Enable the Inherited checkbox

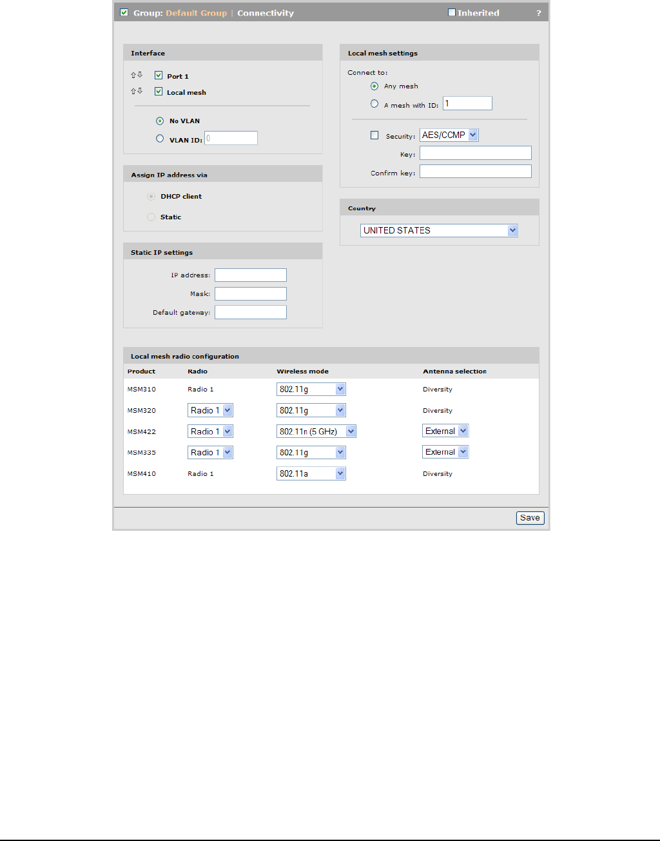click(x=452, y=12)
